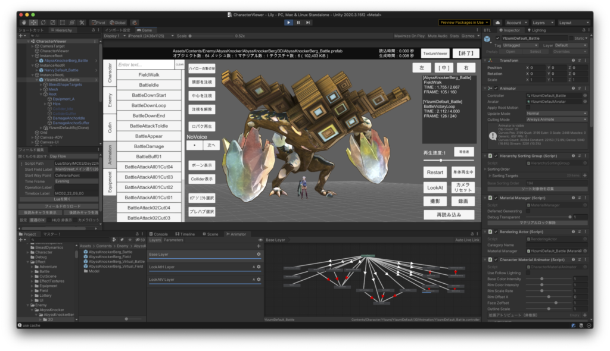Open Controller object picker circle

[585, 96]
